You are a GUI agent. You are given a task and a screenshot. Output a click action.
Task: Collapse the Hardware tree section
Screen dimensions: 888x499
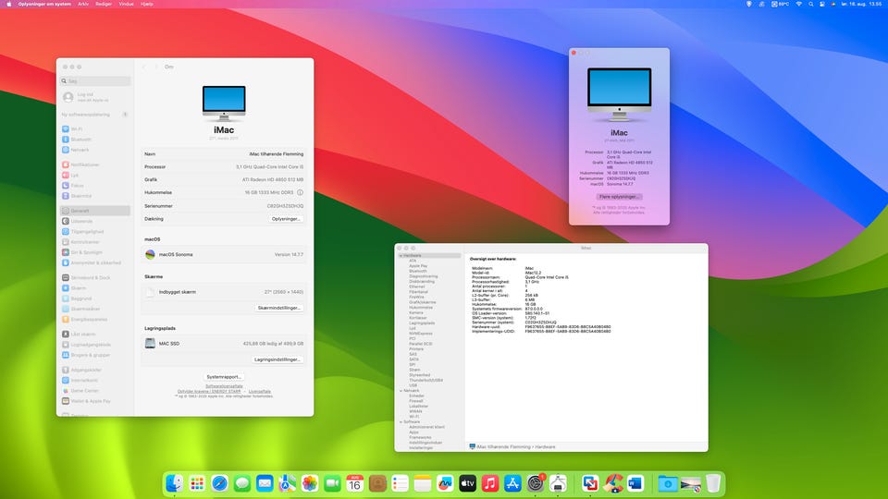click(x=399, y=255)
